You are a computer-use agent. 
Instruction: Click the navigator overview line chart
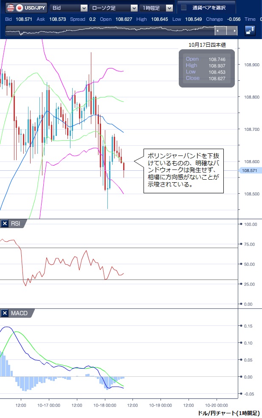[110, 31]
